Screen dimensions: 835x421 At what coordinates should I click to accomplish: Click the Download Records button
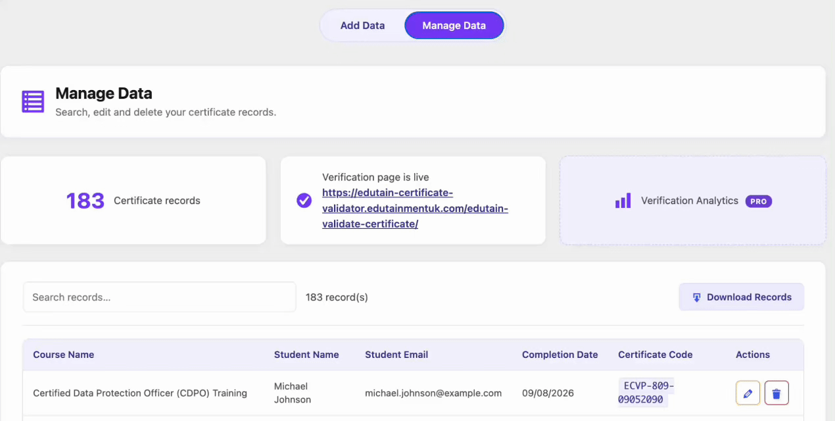(741, 297)
